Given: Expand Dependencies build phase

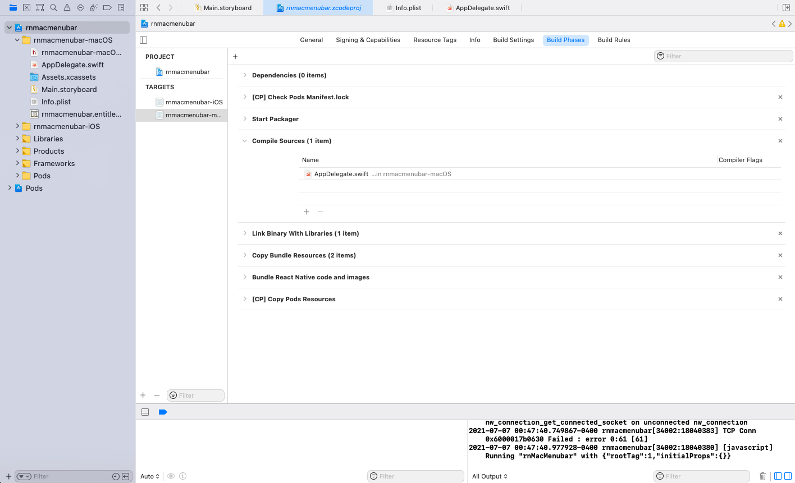Looking at the screenshot, I should point(245,75).
